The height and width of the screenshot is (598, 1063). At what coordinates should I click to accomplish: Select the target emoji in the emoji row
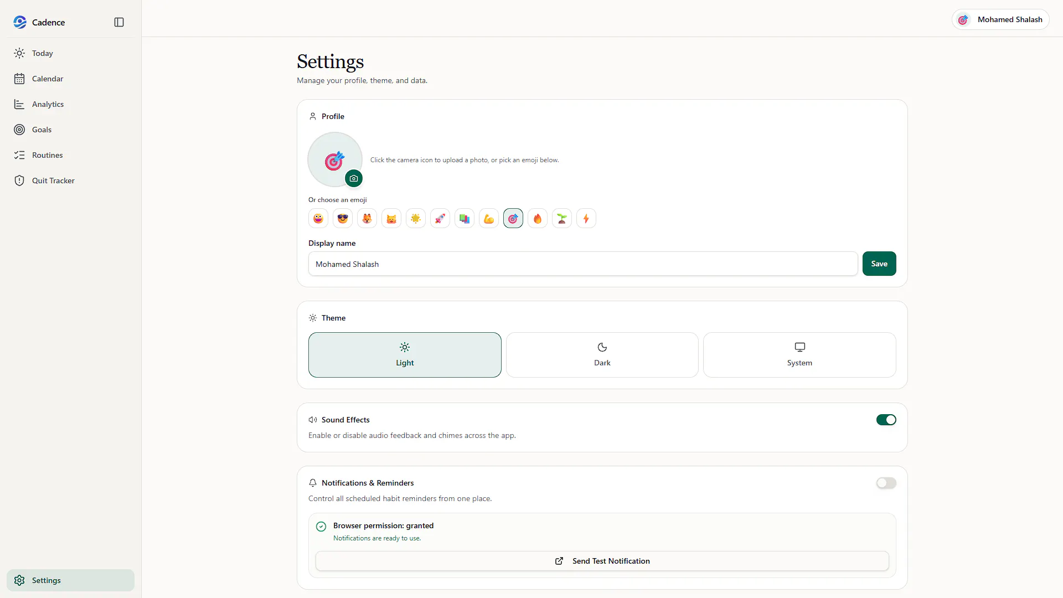(513, 219)
